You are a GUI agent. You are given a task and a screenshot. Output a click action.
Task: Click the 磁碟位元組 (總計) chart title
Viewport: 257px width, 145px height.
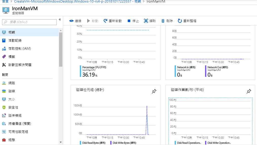pos(90,90)
